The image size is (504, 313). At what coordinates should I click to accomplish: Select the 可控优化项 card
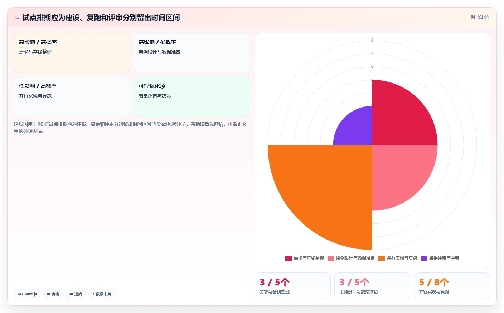(192, 97)
